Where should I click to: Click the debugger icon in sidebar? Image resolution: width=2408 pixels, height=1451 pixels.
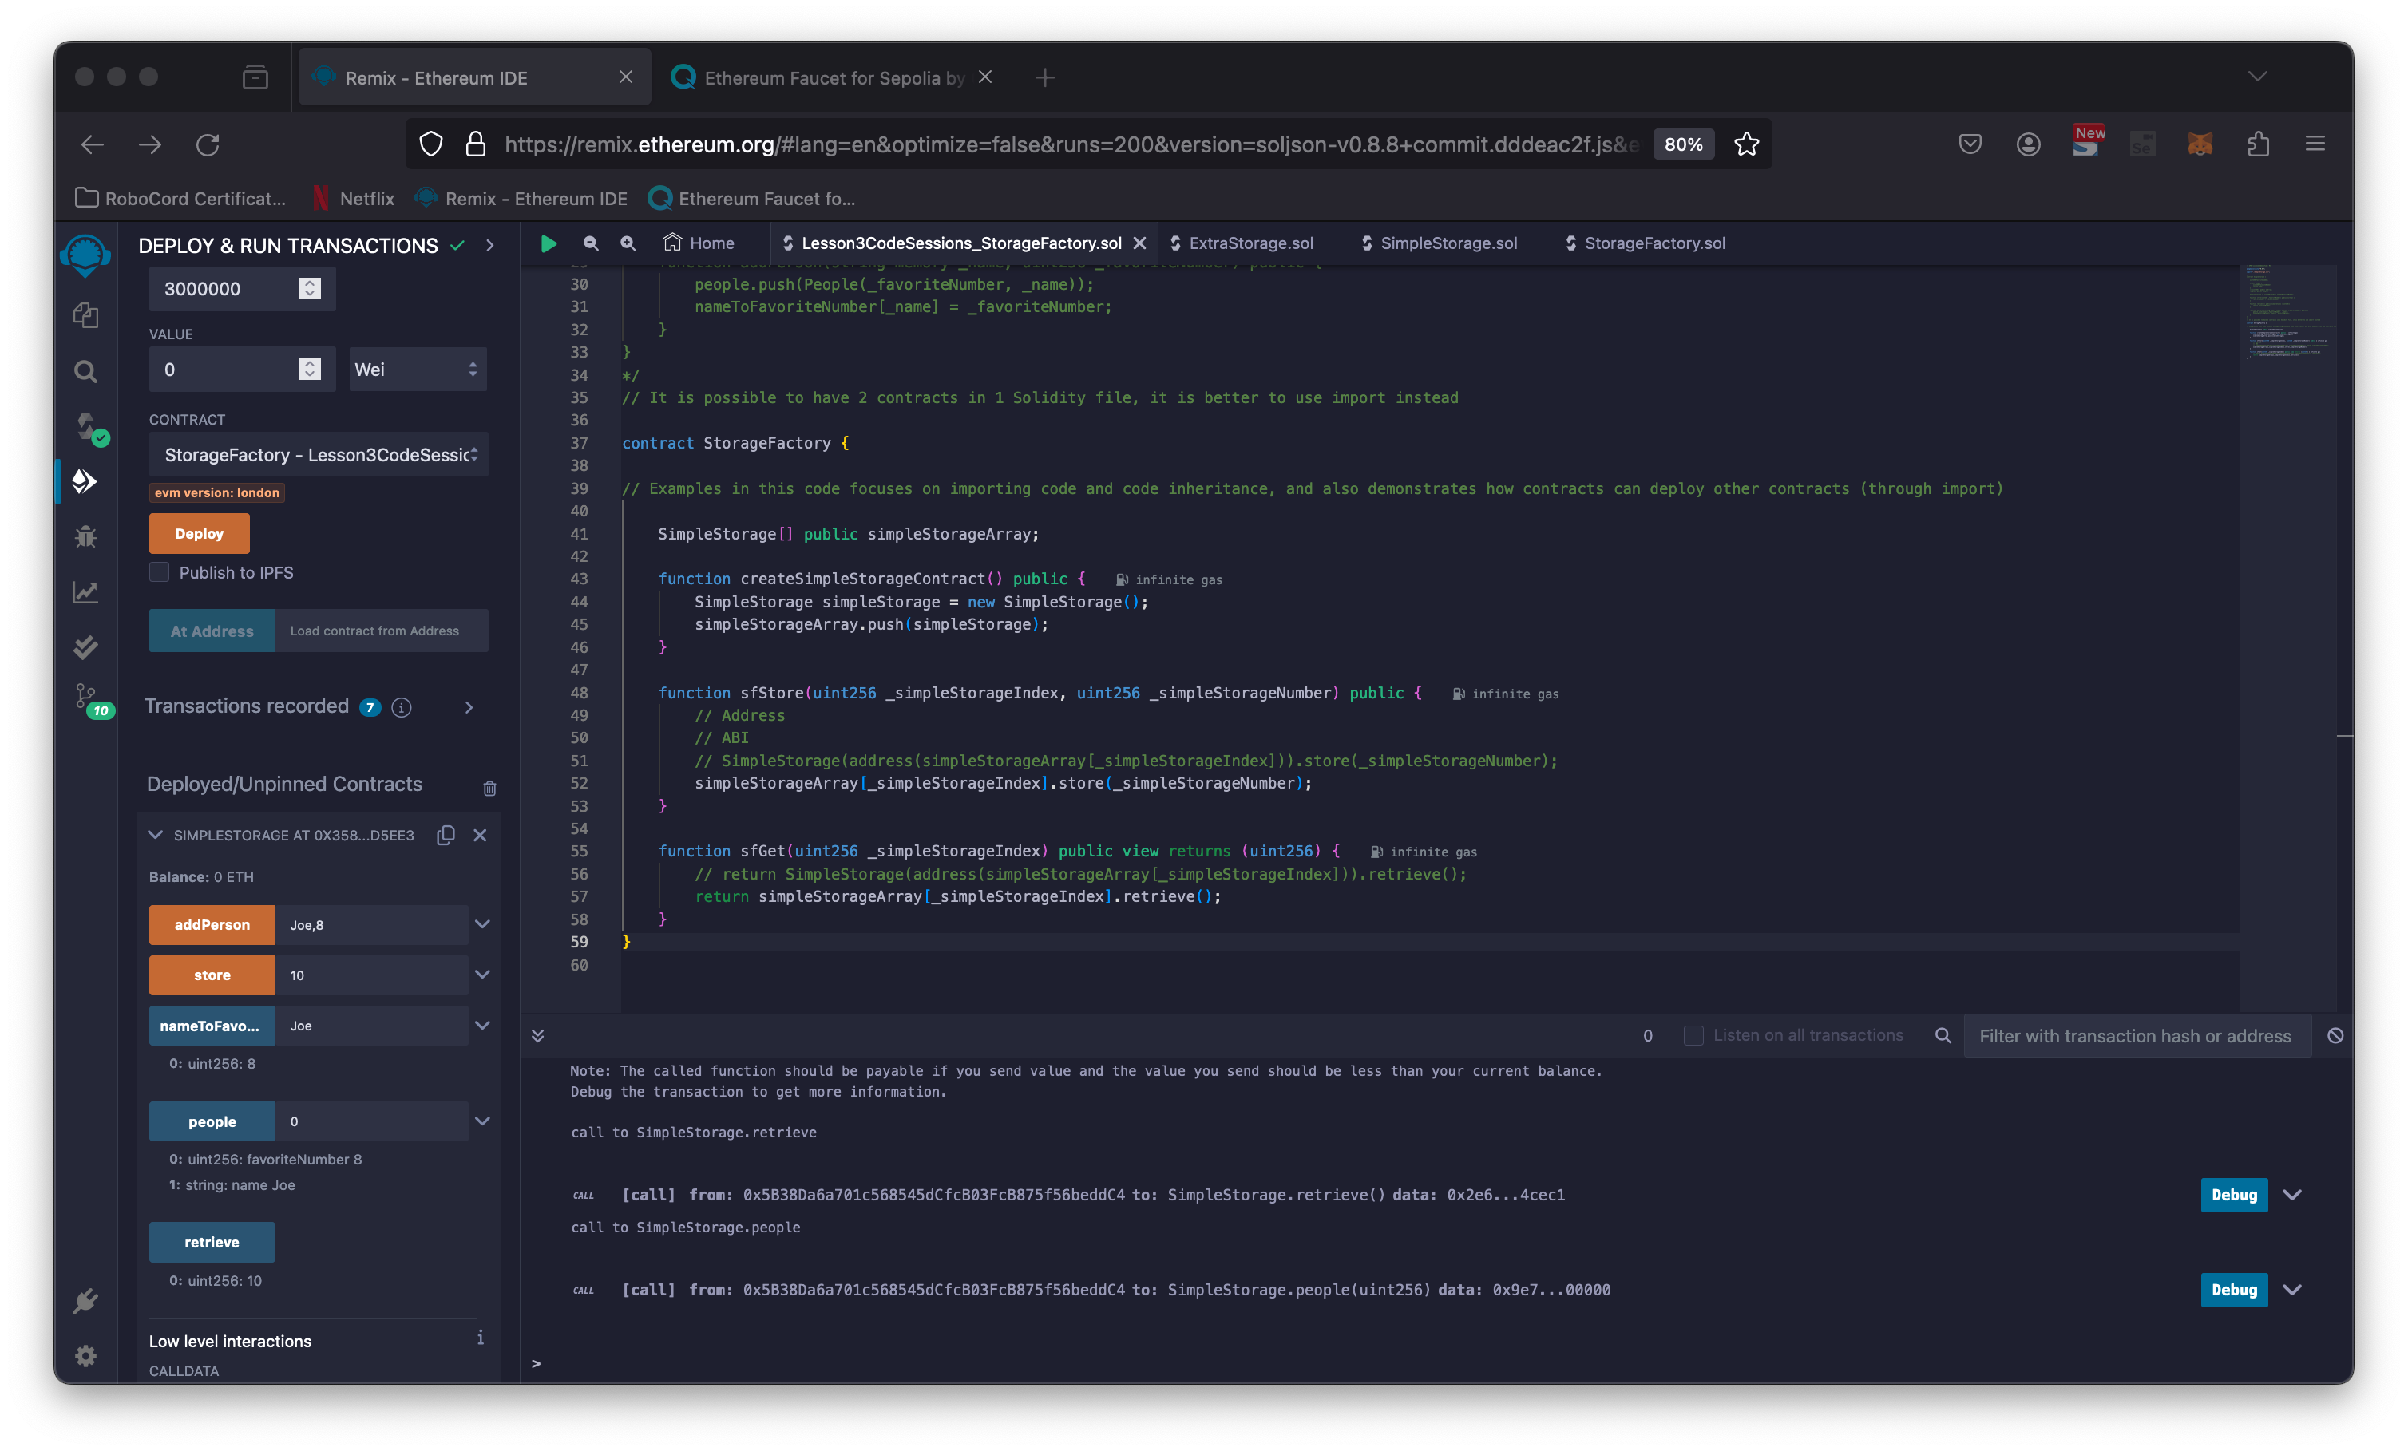click(x=86, y=536)
